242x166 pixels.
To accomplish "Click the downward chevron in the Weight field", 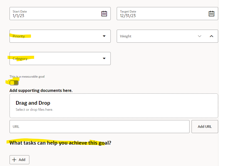I will tap(200, 36).
